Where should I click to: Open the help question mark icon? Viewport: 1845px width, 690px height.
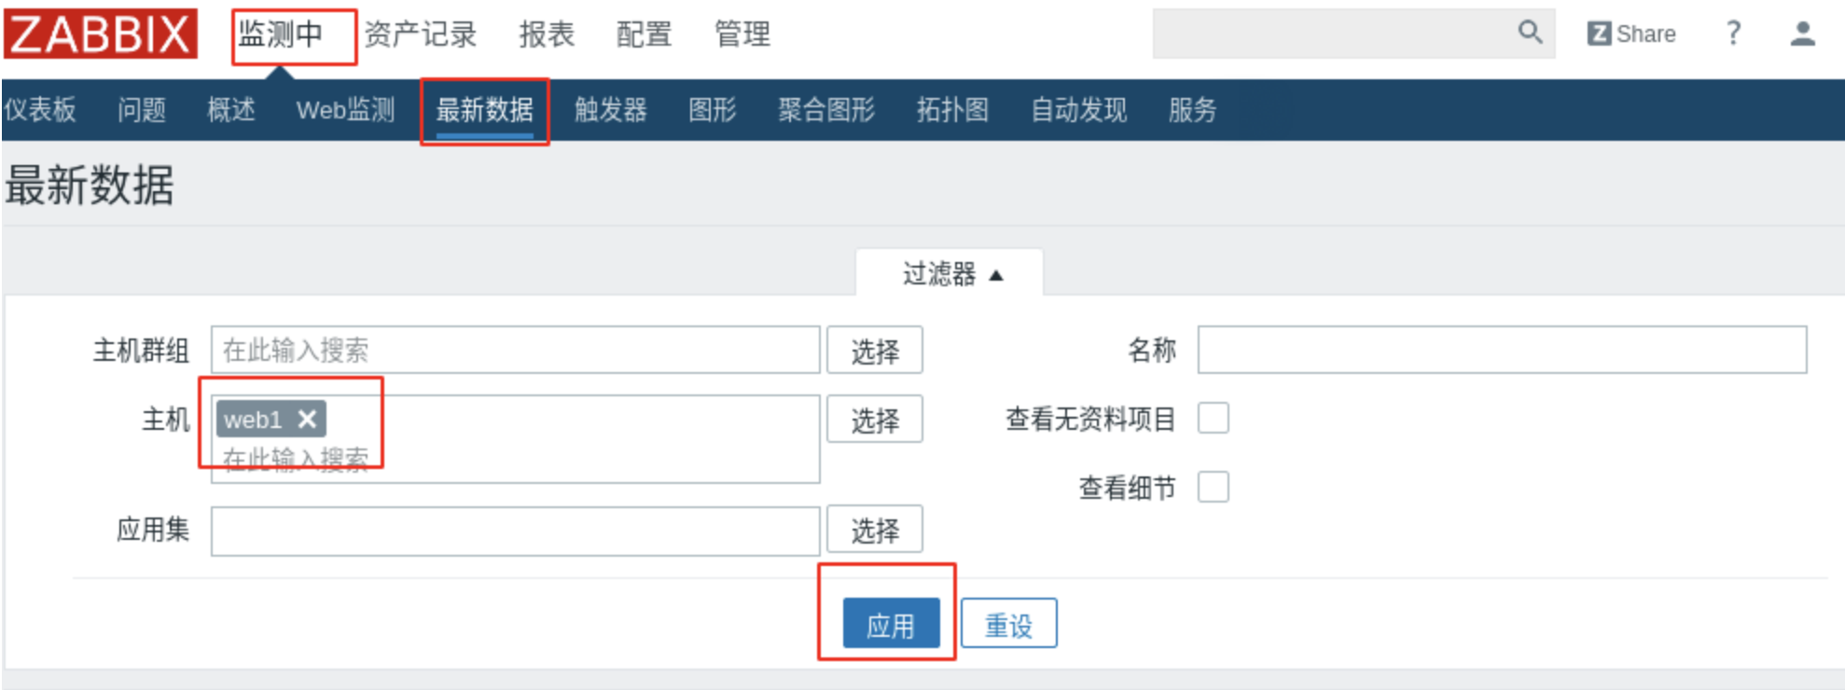click(1733, 34)
